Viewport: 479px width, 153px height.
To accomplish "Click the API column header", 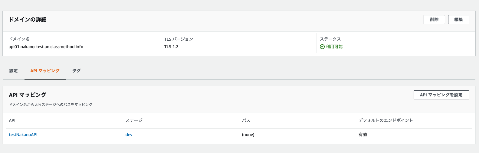I will click(12, 120).
